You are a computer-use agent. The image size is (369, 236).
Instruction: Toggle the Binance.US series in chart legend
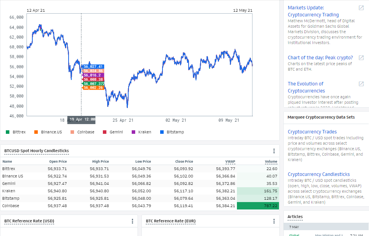click(x=48, y=132)
